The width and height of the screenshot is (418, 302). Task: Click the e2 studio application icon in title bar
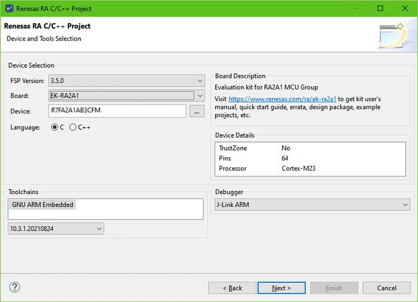(9, 8)
